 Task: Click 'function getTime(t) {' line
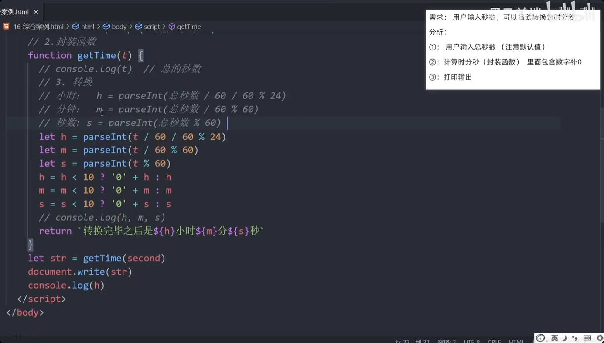pos(85,55)
